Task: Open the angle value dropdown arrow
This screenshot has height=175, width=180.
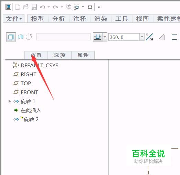Action: (142, 37)
